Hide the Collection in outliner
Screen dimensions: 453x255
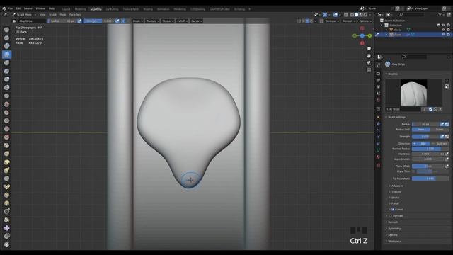coord(443,25)
